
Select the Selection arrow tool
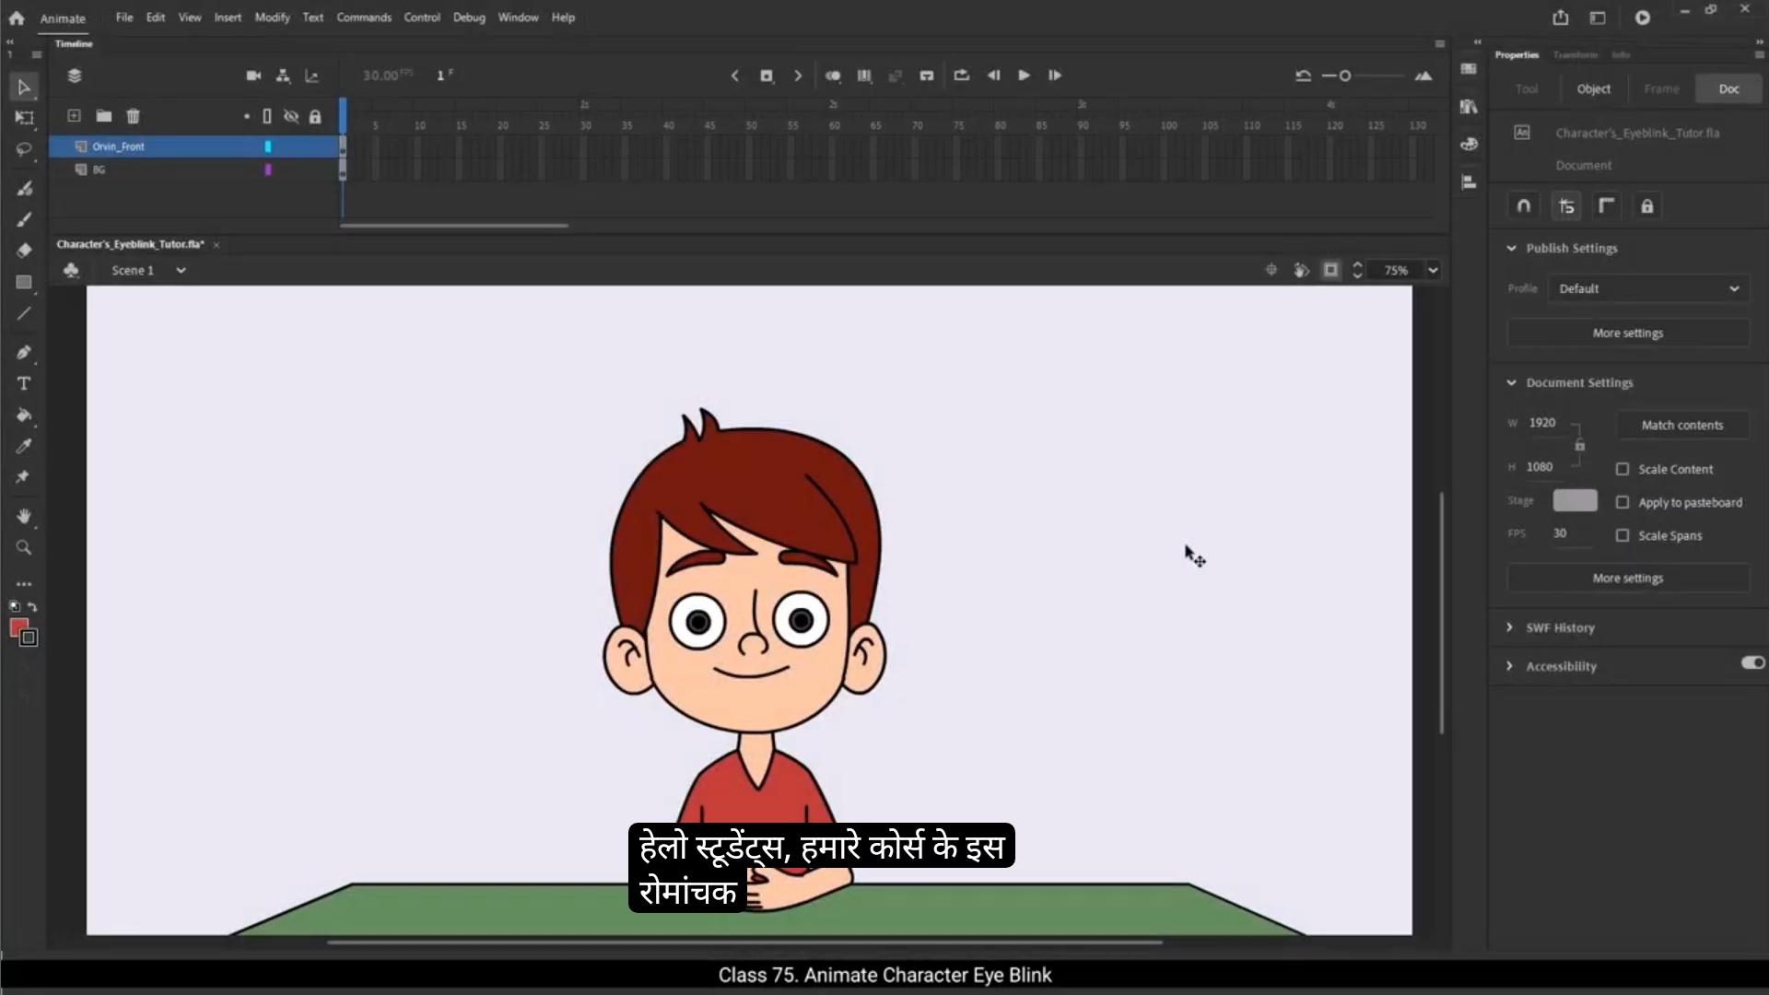pos(24,88)
